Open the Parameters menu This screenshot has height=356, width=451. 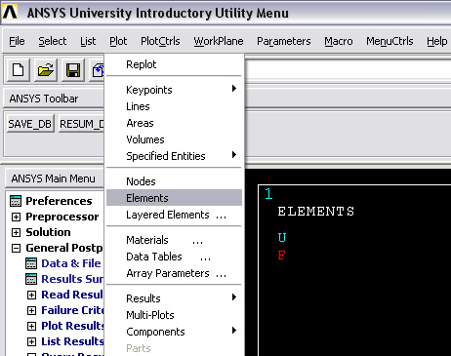tap(284, 41)
